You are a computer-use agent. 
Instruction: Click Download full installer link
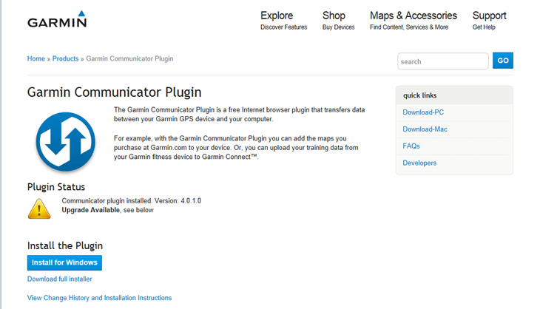point(60,279)
